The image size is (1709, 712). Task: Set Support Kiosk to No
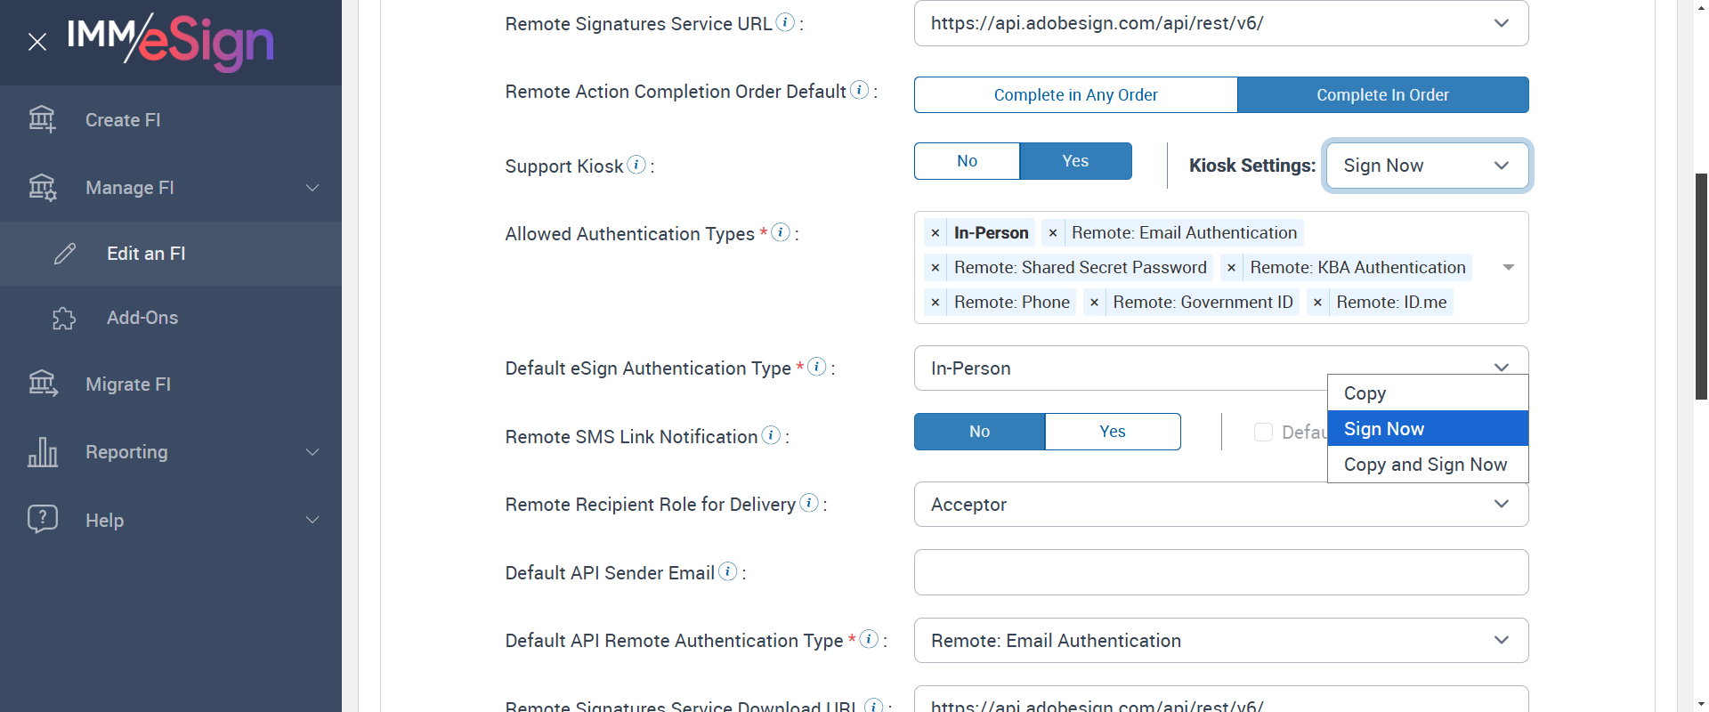(967, 161)
